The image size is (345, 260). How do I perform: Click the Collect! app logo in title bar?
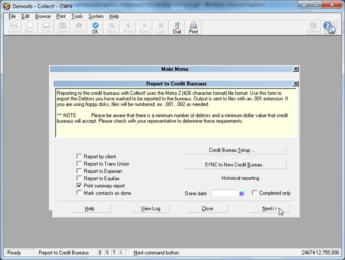(7, 6)
